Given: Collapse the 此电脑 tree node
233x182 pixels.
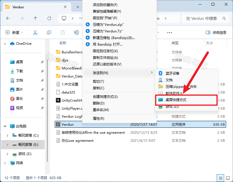Looking at the screenshot, I should (x=5, y=126).
